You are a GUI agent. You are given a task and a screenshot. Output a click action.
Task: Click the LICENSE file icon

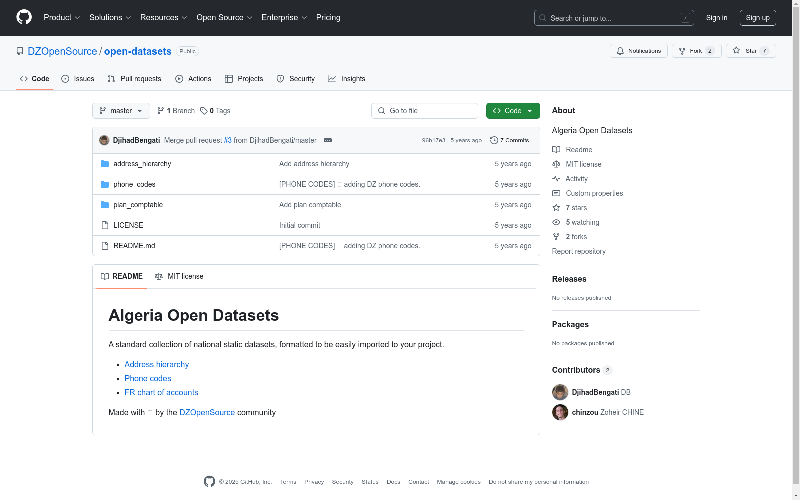pos(105,225)
